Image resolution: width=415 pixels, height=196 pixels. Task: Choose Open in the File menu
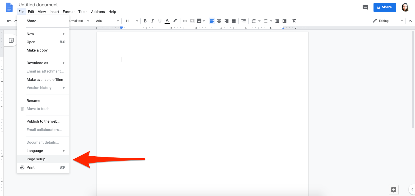pos(43,42)
